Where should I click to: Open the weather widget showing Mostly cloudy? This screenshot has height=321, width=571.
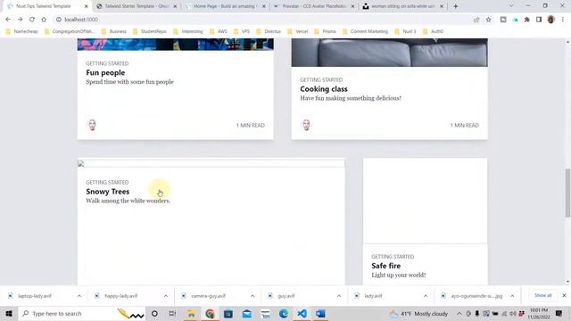pos(418,313)
